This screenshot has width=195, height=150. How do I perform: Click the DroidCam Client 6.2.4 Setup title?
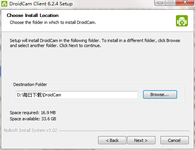pos(41,4)
